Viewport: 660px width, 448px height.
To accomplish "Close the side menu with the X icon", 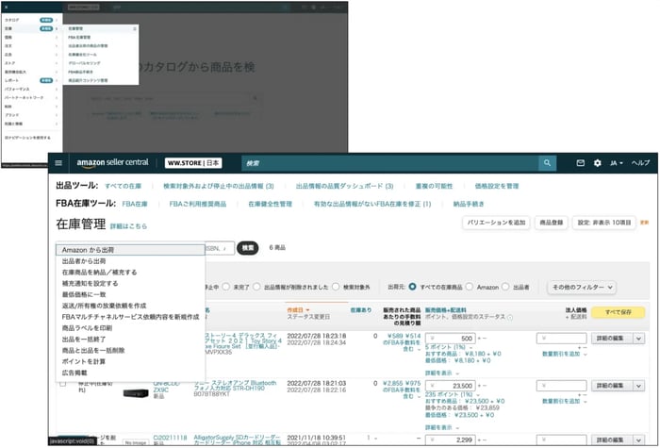I will (6, 8).
